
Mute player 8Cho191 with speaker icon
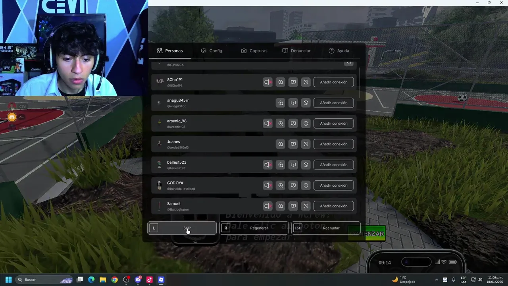[268, 82]
